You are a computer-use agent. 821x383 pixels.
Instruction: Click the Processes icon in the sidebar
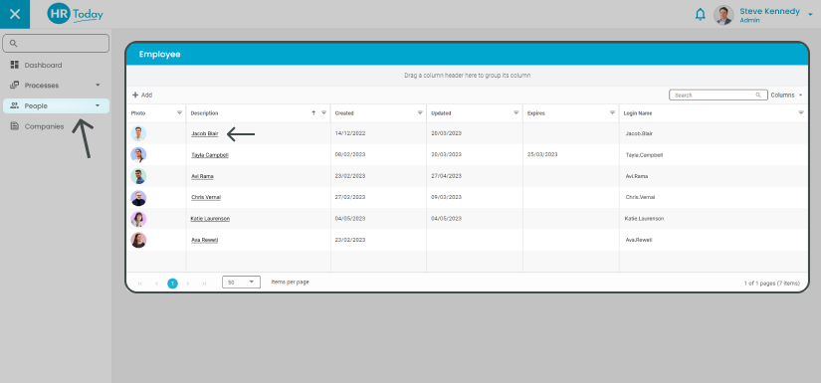click(x=15, y=85)
